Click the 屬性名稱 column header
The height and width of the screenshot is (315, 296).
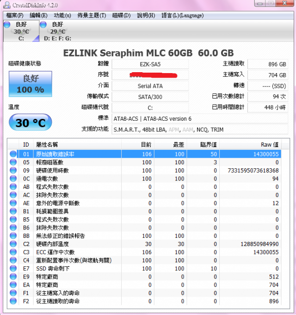tap(77, 145)
